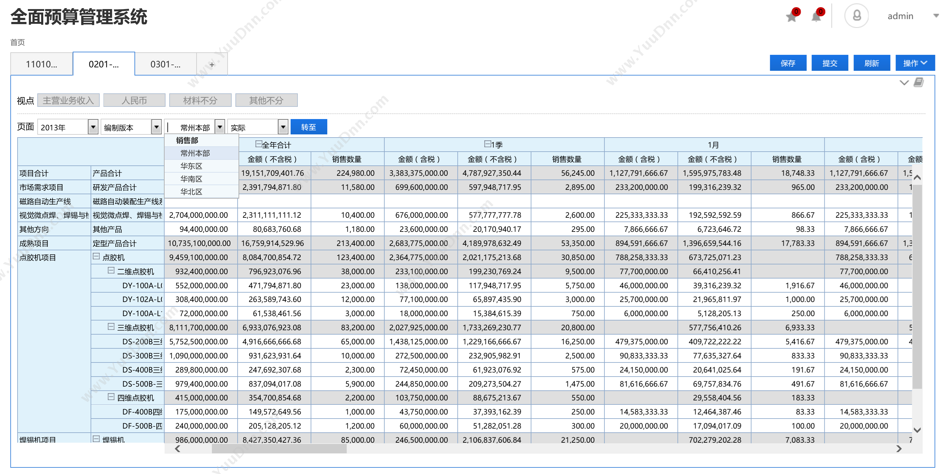Click the horizontal scrollbar thumb
This screenshot has width=947, height=474.
279,449
